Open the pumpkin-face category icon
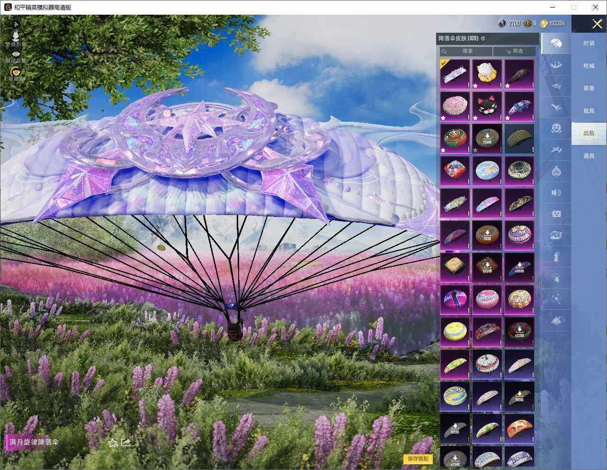The height and width of the screenshot is (470, 607). (556, 171)
